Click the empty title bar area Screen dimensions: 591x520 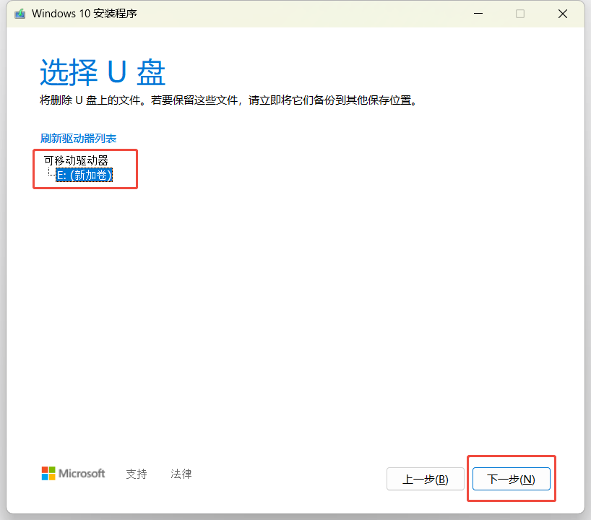pos(303,14)
